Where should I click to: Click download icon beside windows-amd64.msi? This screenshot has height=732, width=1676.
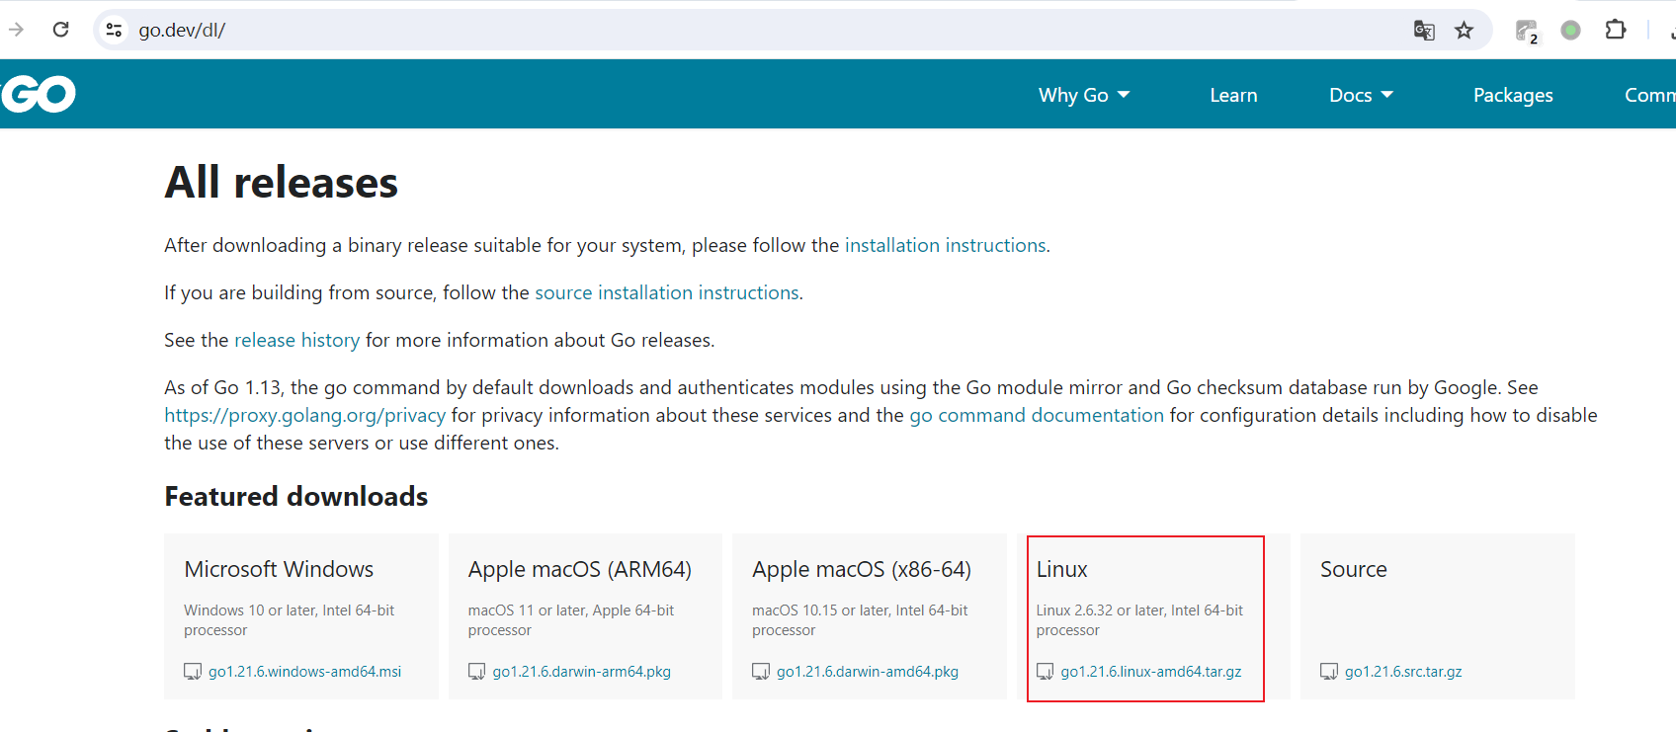(x=193, y=672)
